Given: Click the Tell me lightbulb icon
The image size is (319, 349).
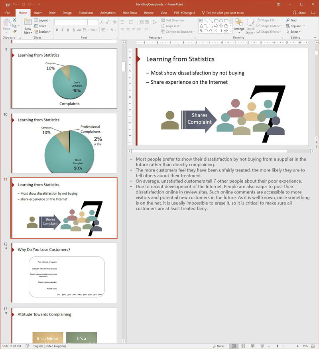Looking at the screenshot, I should point(203,13).
